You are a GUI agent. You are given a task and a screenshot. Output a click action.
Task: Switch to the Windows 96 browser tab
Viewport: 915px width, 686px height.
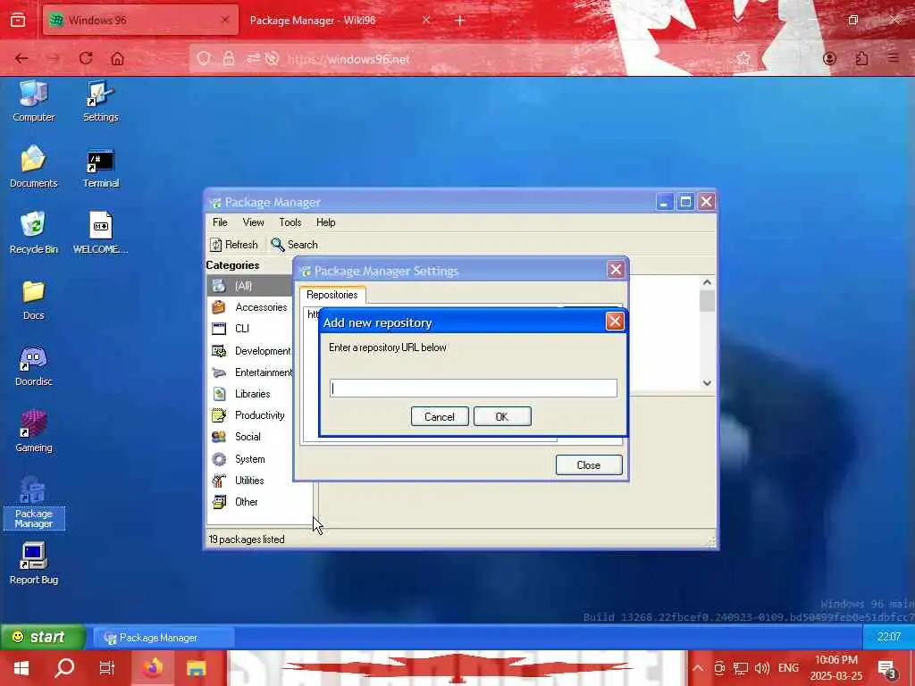coord(140,20)
